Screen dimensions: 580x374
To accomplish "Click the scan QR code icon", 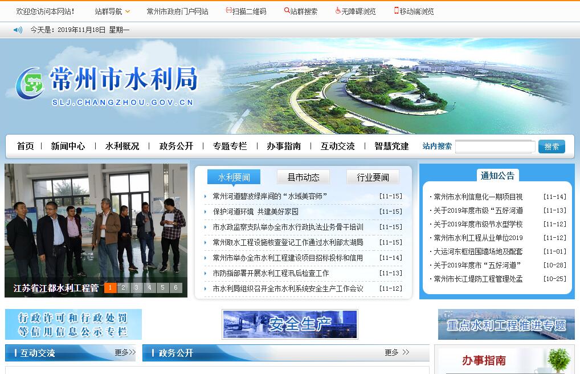I will click(228, 11).
